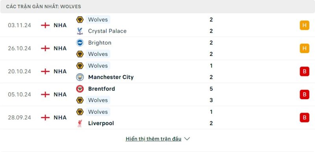Open Hiển thị thêm trận đấu link
This screenshot has width=315, height=152.
pos(153,139)
